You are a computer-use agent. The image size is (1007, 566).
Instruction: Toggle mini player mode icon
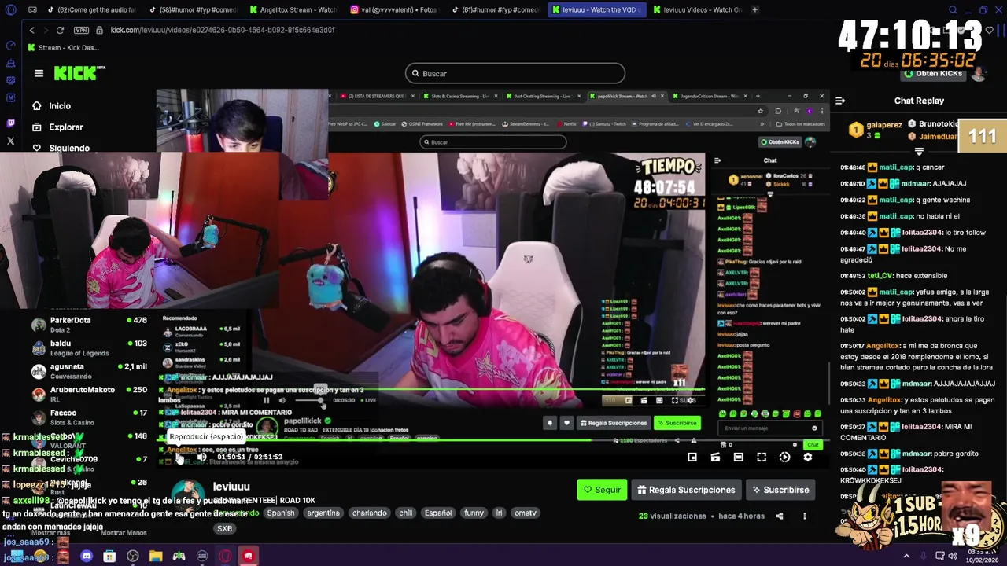(x=692, y=458)
